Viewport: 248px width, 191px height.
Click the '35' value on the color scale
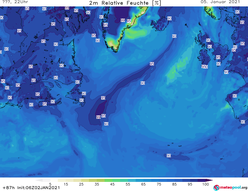point(97,184)
